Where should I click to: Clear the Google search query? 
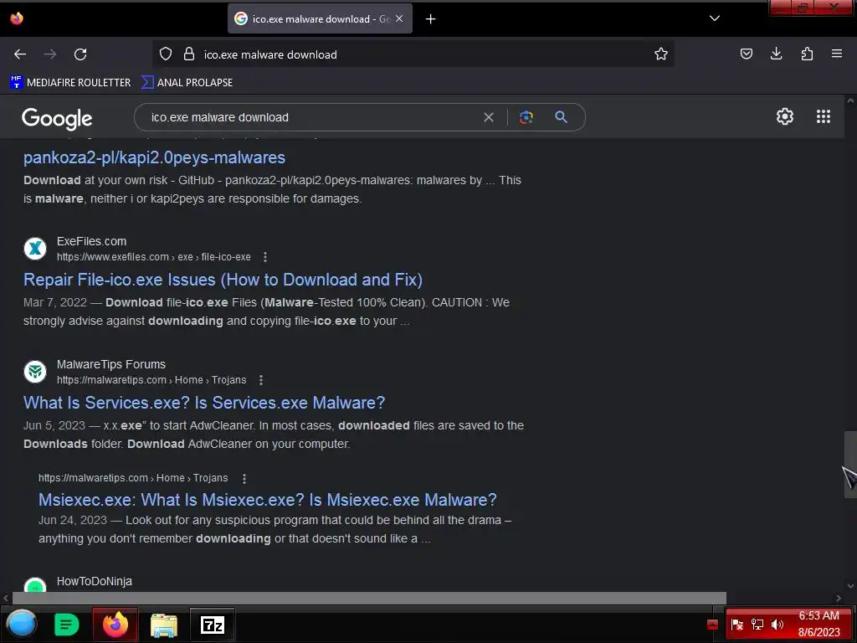click(489, 117)
